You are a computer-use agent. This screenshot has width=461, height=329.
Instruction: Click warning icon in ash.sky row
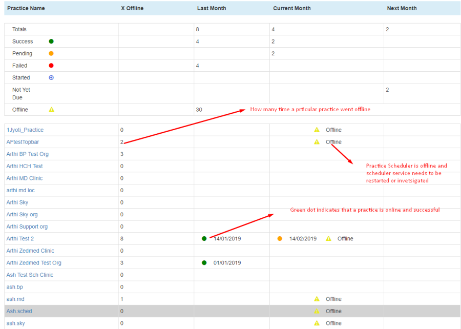coord(317,323)
